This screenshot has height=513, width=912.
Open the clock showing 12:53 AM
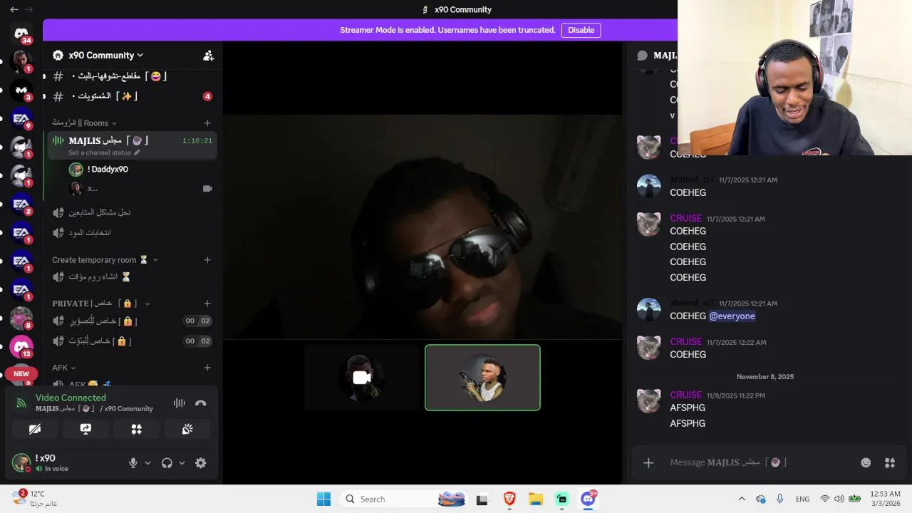click(x=885, y=499)
